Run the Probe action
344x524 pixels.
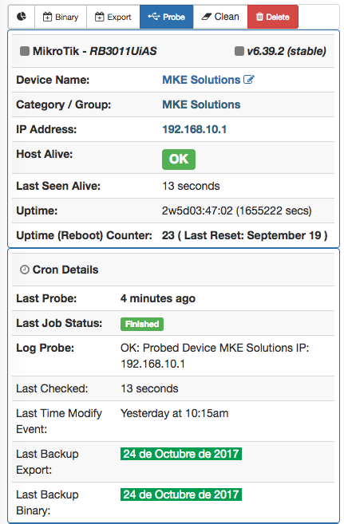pos(167,17)
